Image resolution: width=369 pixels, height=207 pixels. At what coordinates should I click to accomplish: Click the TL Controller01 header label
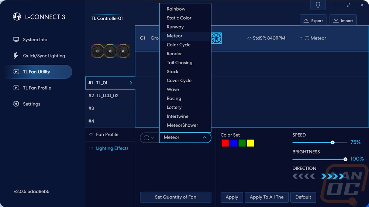coord(107,18)
